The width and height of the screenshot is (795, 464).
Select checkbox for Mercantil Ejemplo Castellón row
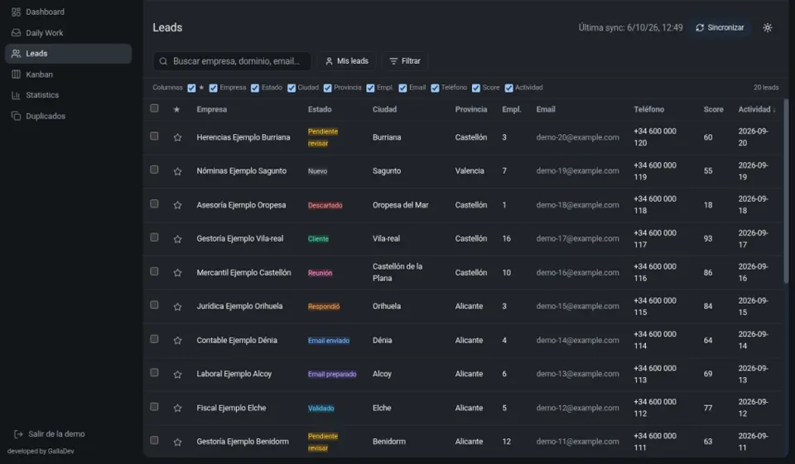coord(154,271)
